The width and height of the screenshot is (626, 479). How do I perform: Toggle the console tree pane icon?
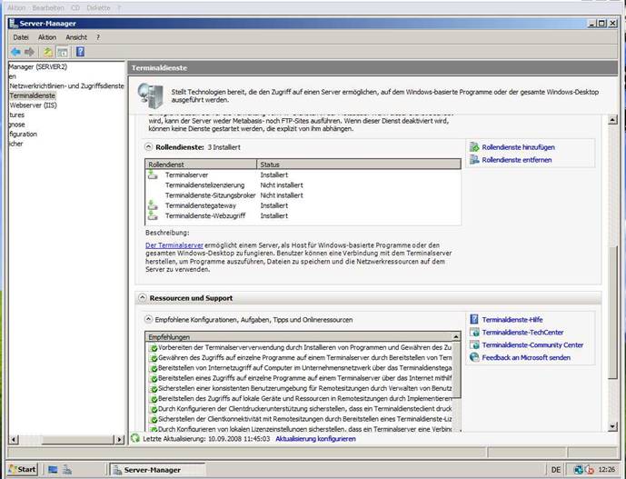[63, 52]
